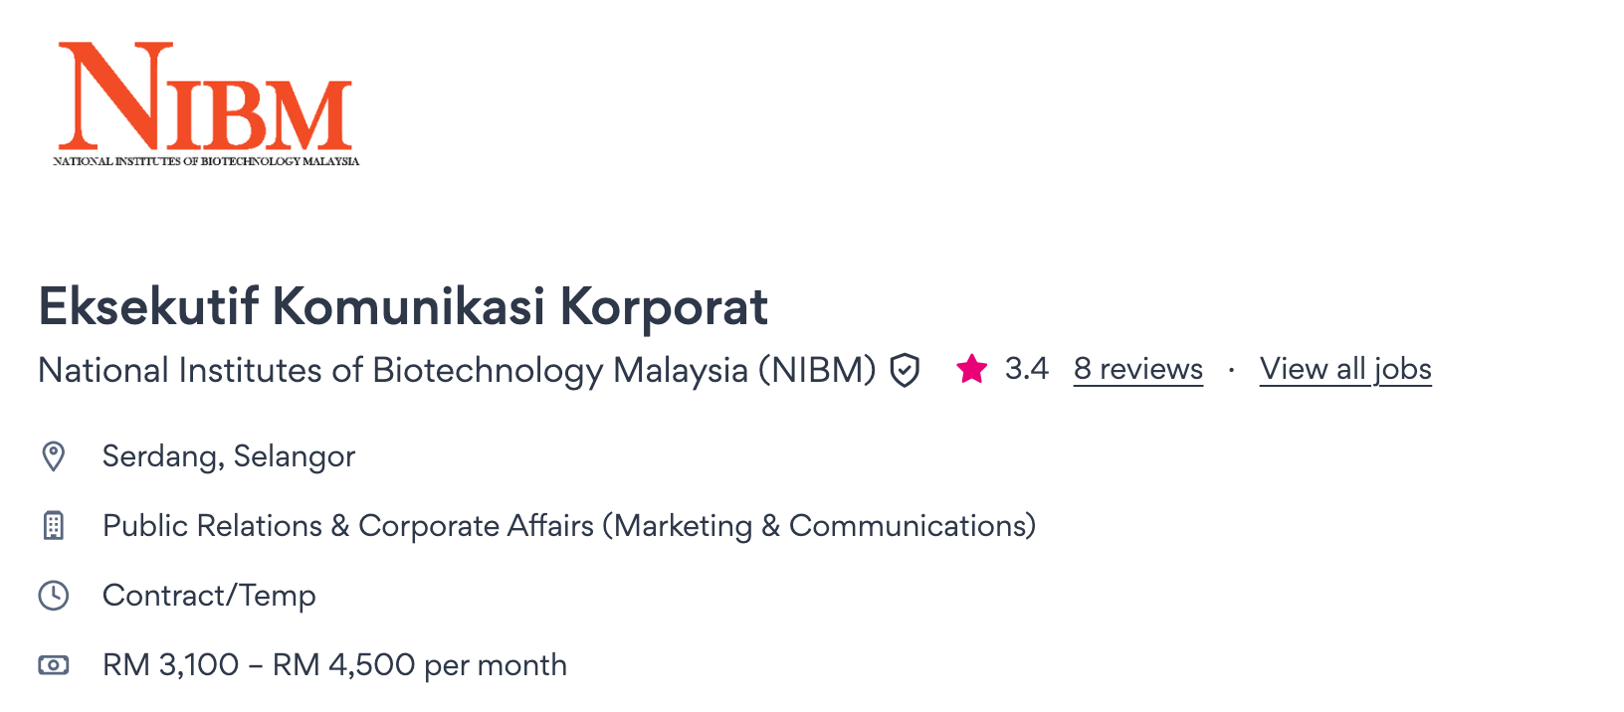Image resolution: width=1624 pixels, height=712 pixels.
Task: Click Public Relations & Corporate Affairs text
Action: tap(348, 526)
